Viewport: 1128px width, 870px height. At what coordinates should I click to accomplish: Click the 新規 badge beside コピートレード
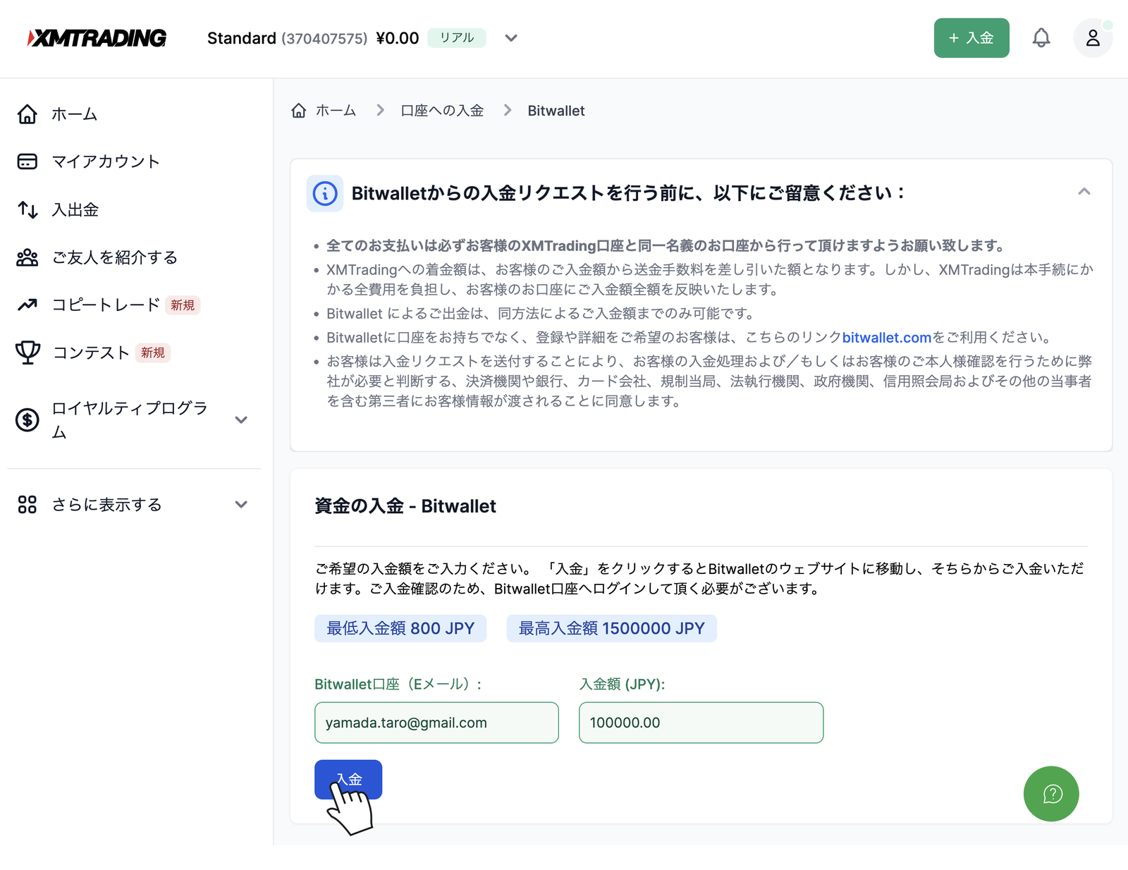coord(183,305)
